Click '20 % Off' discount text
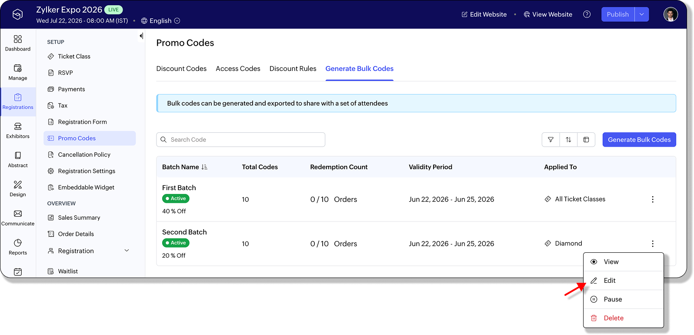This screenshot has width=694, height=335. point(174,256)
